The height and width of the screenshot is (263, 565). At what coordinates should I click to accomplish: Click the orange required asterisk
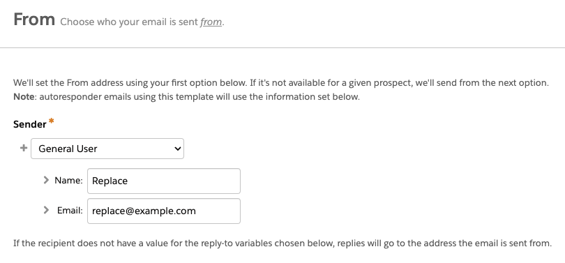click(x=51, y=121)
